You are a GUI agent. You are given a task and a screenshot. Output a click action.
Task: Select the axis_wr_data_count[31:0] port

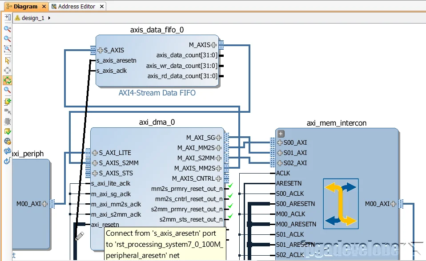click(182, 66)
